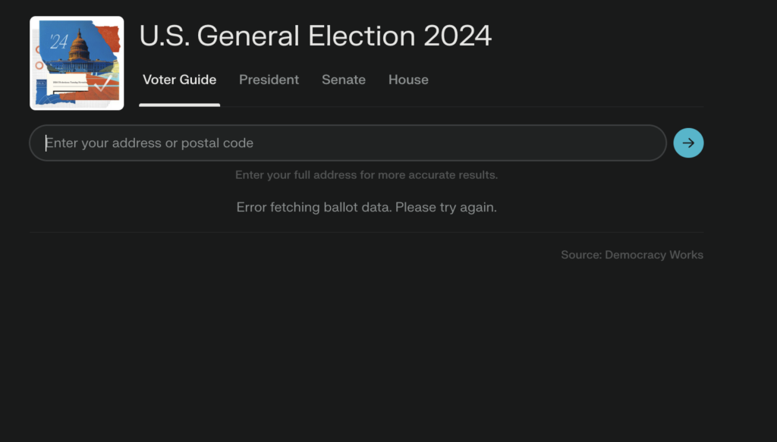
Task: Click the "U.S. General Election 2024" heading
Action: tap(316, 36)
